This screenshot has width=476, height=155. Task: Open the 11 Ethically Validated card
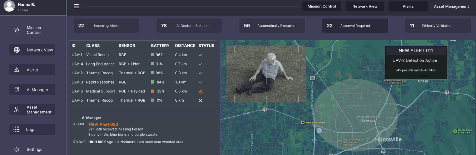point(438,26)
